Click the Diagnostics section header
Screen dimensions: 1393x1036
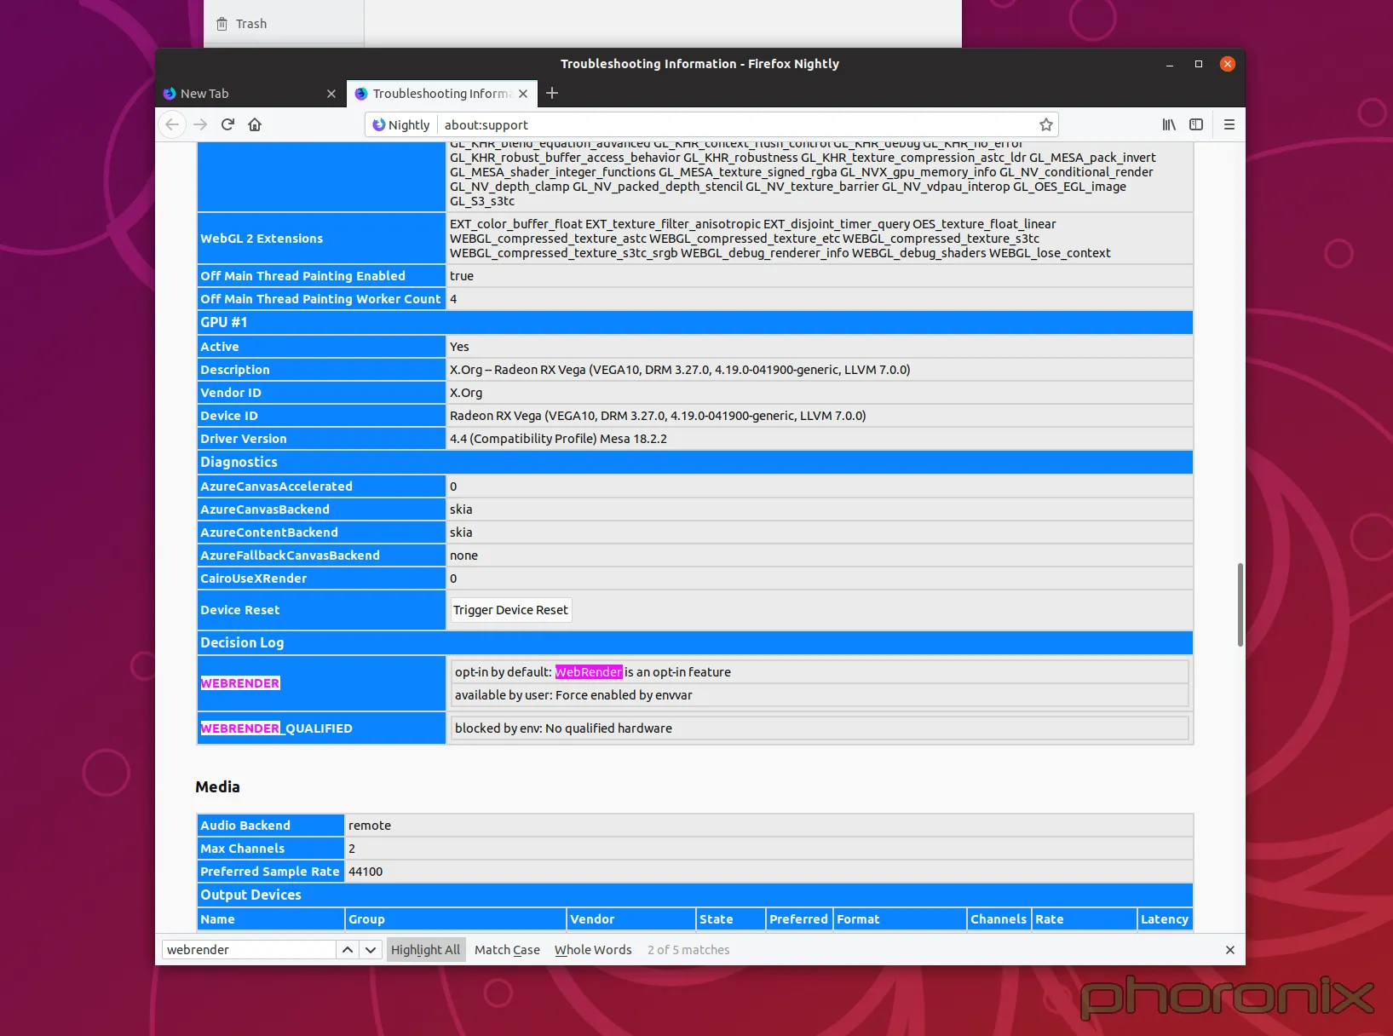(694, 462)
